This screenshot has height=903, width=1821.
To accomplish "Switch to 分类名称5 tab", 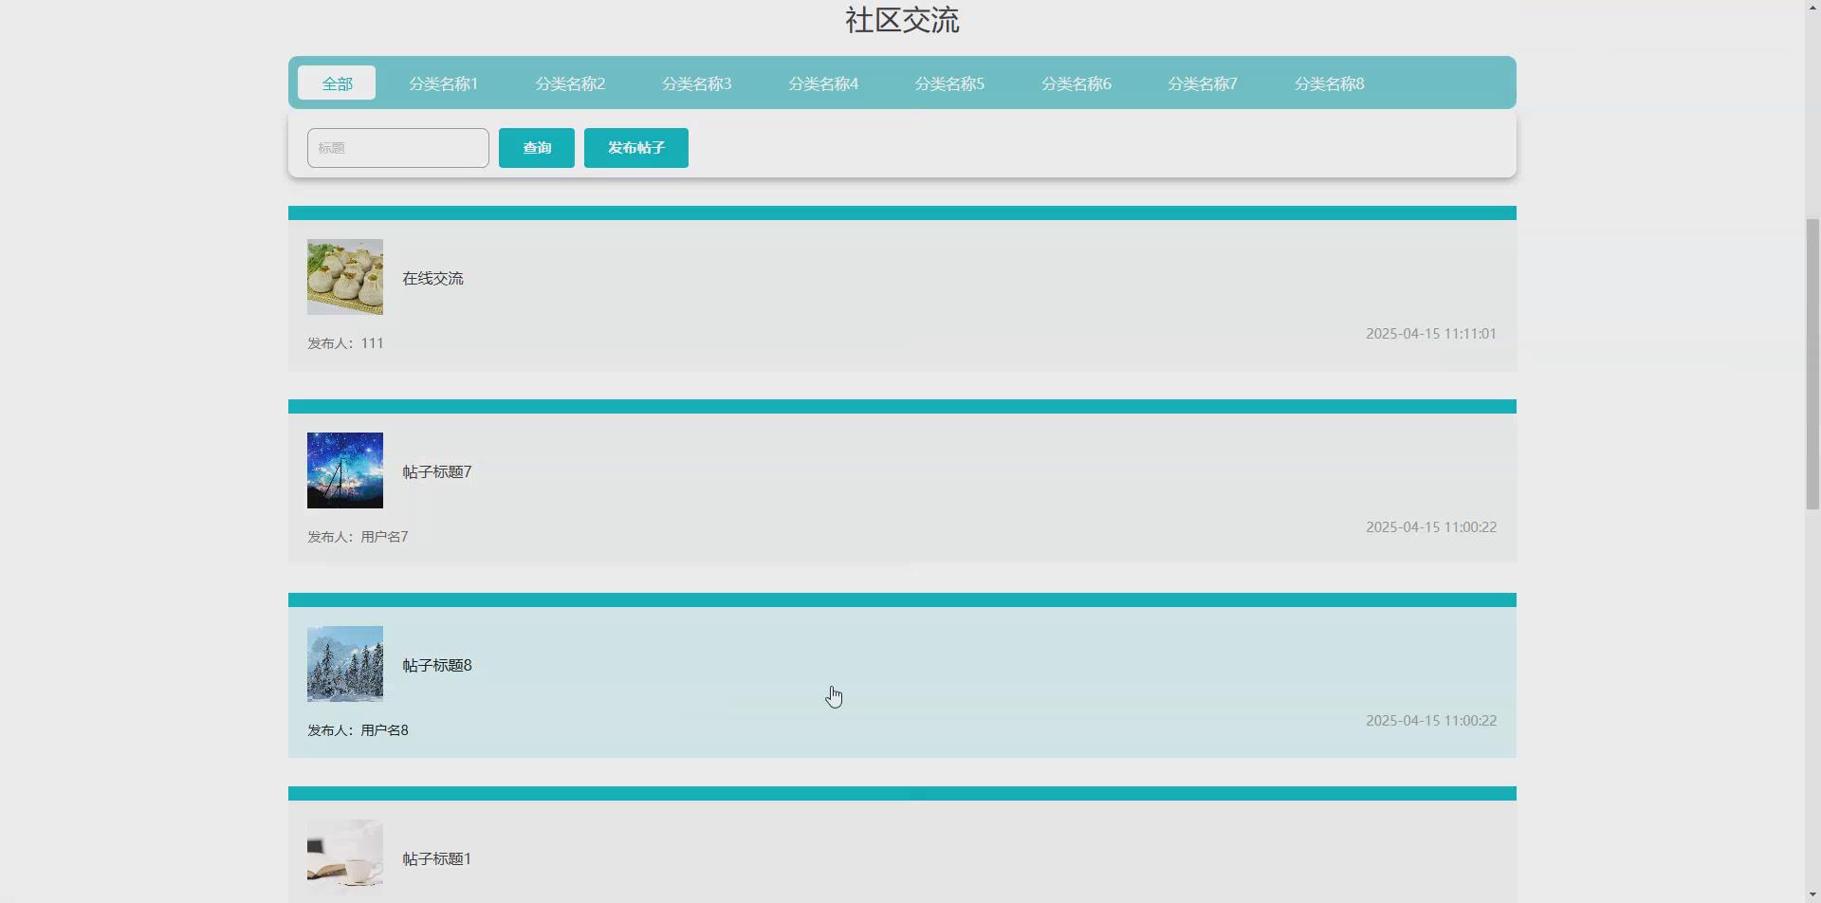I will (949, 83).
